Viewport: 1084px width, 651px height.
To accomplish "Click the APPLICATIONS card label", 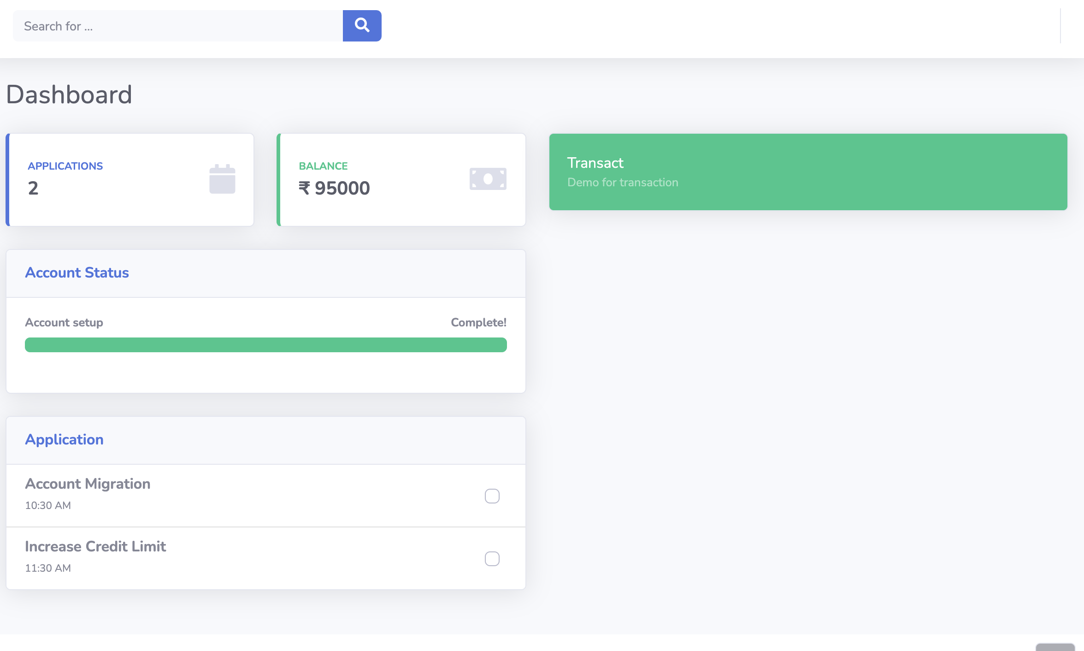I will click(x=65, y=166).
